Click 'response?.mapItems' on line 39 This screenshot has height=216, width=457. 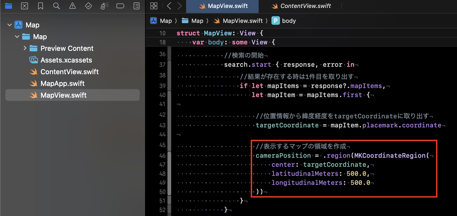point(346,86)
